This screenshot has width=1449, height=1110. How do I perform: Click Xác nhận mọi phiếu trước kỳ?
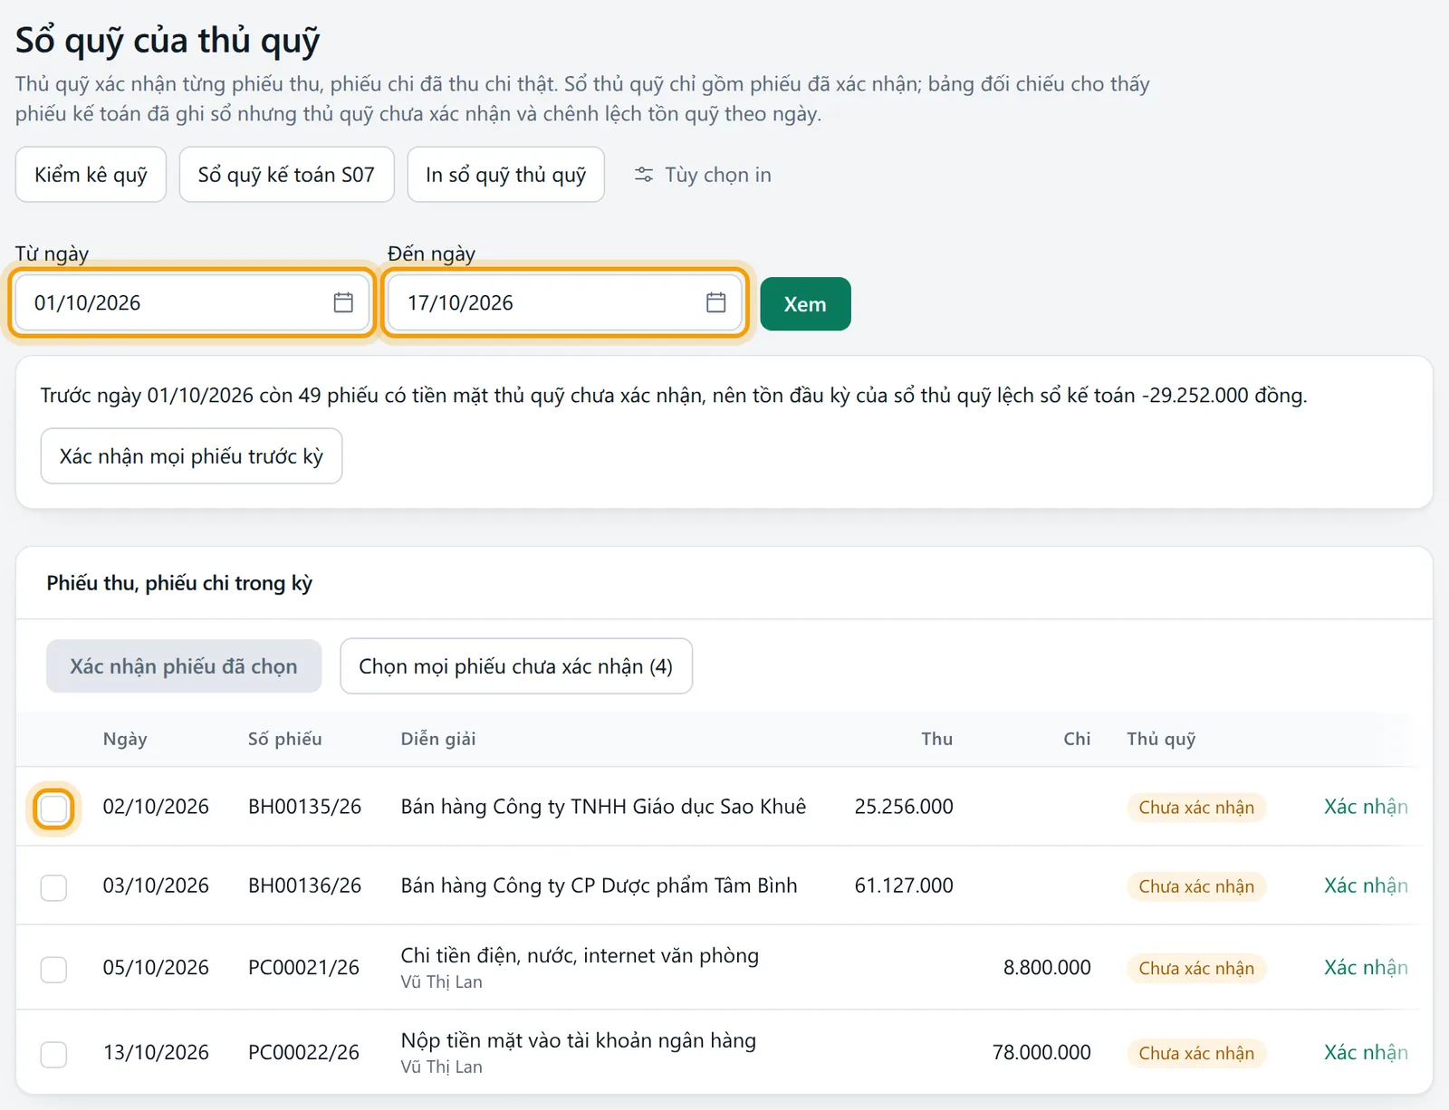coord(191,456)
